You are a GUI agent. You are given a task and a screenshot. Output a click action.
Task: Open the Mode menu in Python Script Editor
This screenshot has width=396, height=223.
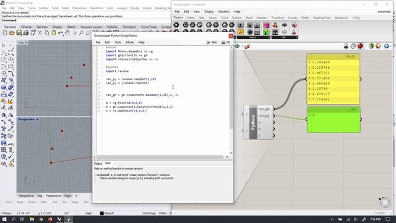(129, 42)
